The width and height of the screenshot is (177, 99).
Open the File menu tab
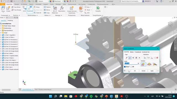2,4
